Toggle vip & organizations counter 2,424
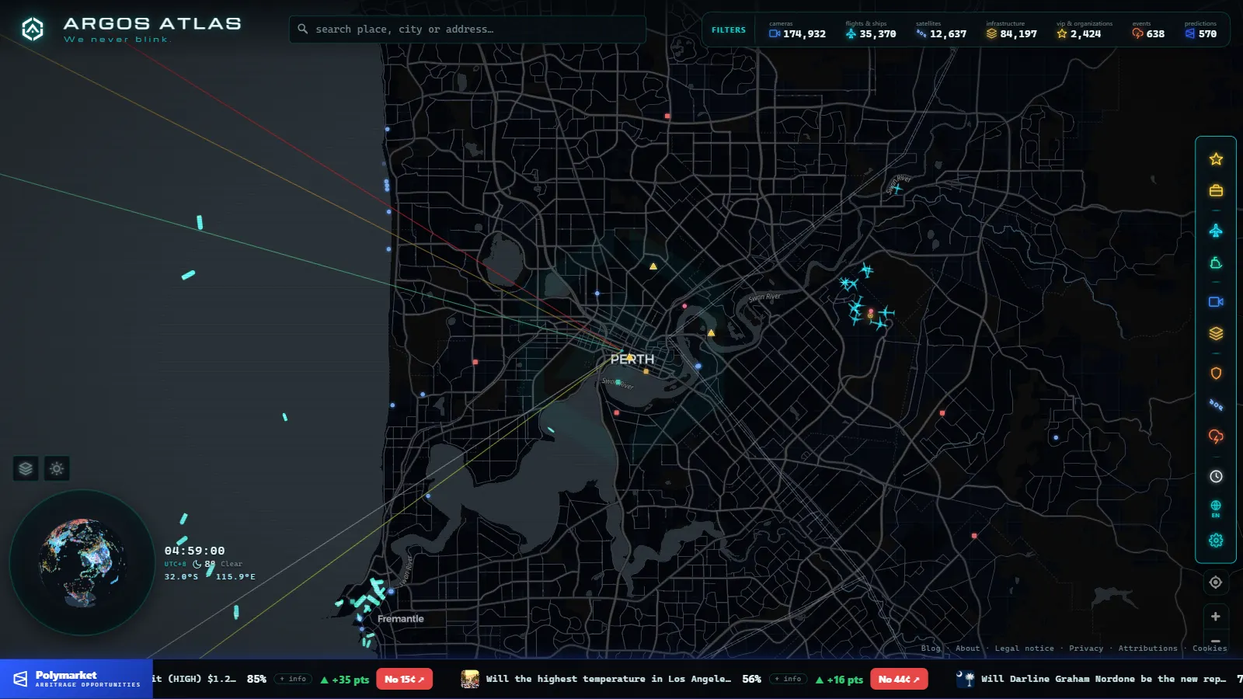Image resolution: width=1243 pixels, height=699 pixels. click(1085, 30)
